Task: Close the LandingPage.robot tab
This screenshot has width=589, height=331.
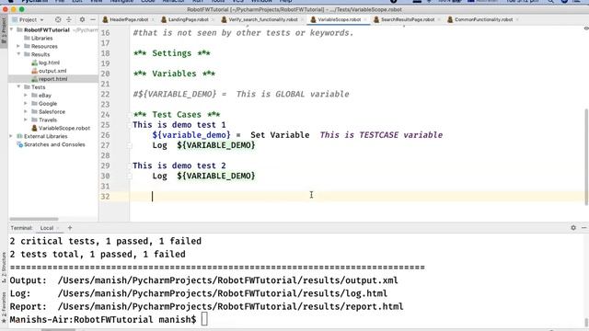Action: pos(213,19)
